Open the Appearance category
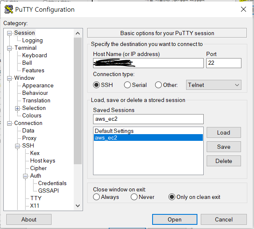 tap(38, 85)
